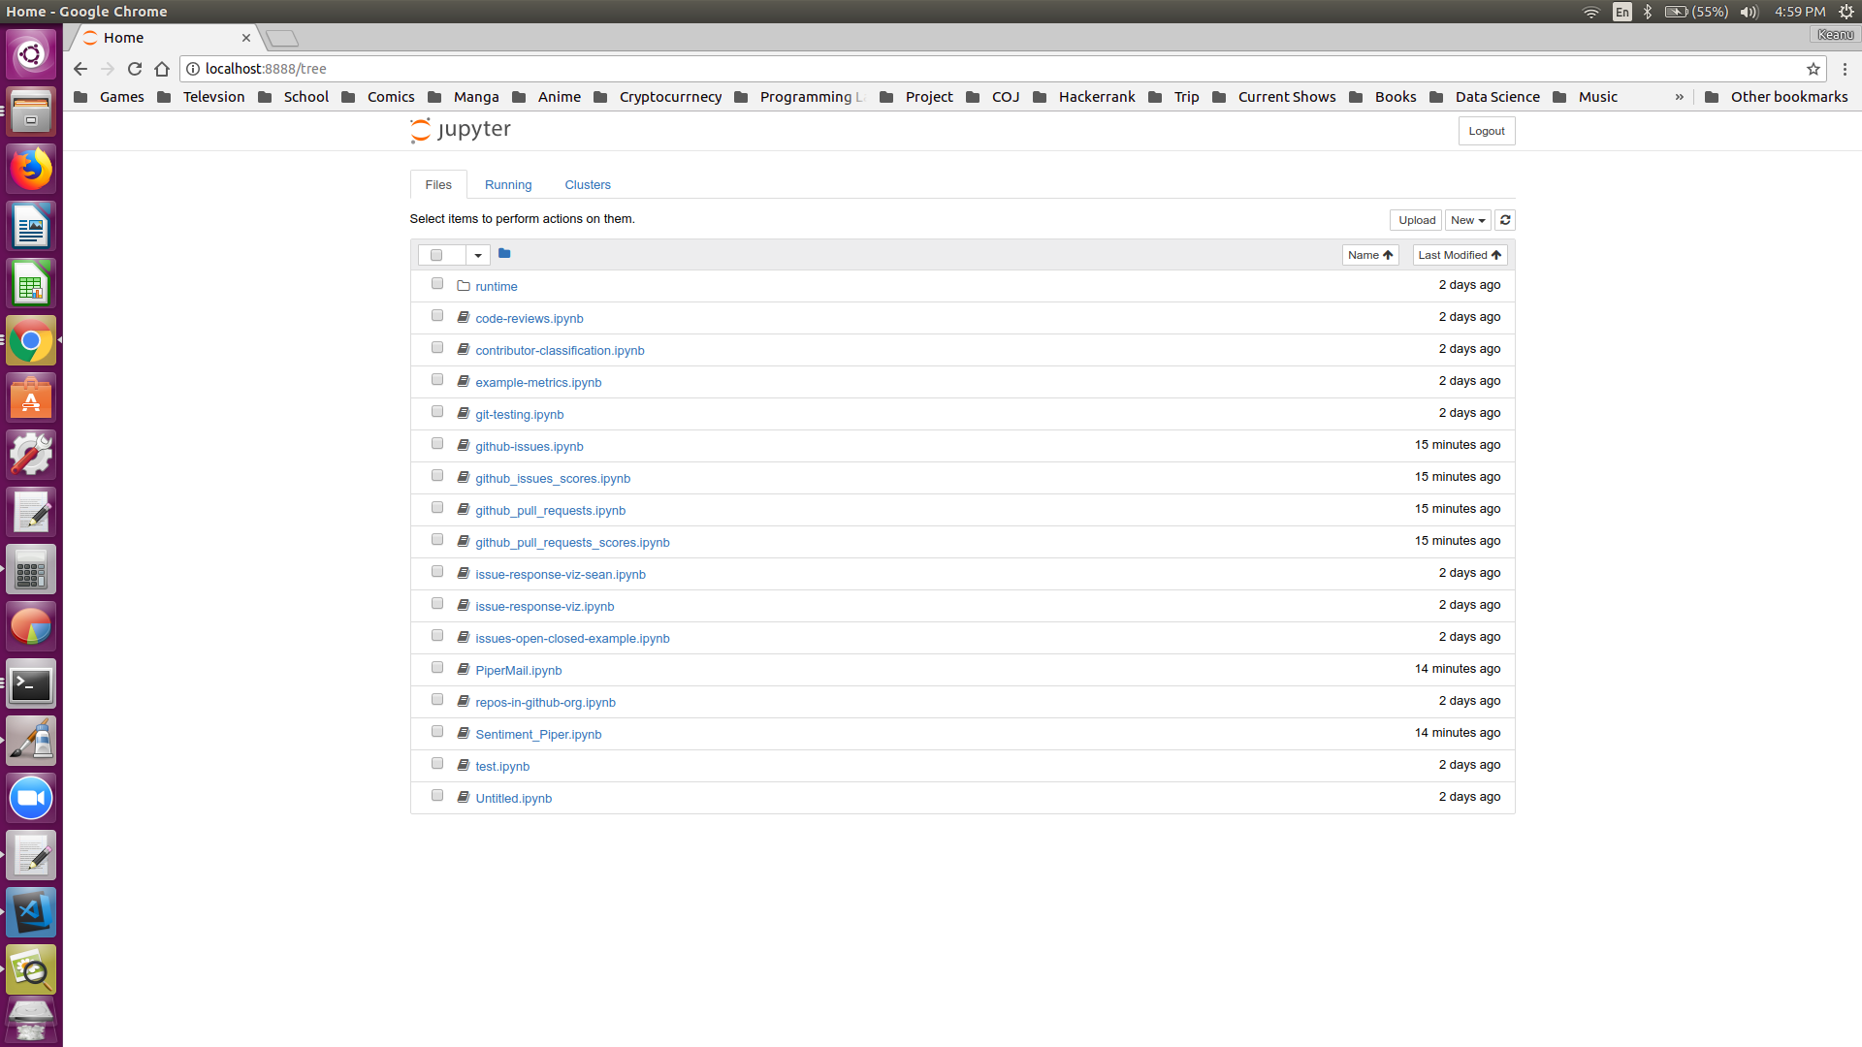This screenshot has height=1047, width=1862.
Task: Click the refresh notebook list icon
Action: click(1505, 220)
